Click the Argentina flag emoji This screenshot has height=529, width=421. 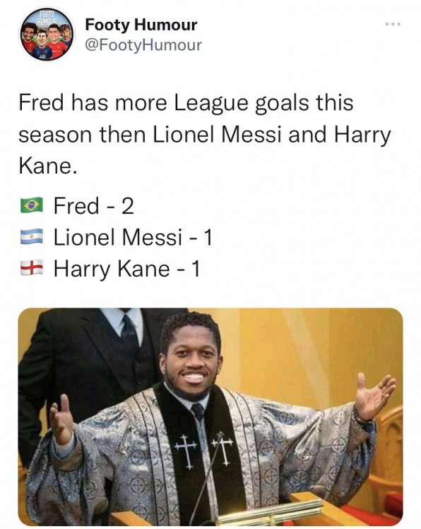[x=31, y=236]
